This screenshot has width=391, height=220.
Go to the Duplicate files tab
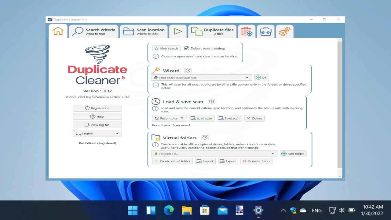[212, 31]
